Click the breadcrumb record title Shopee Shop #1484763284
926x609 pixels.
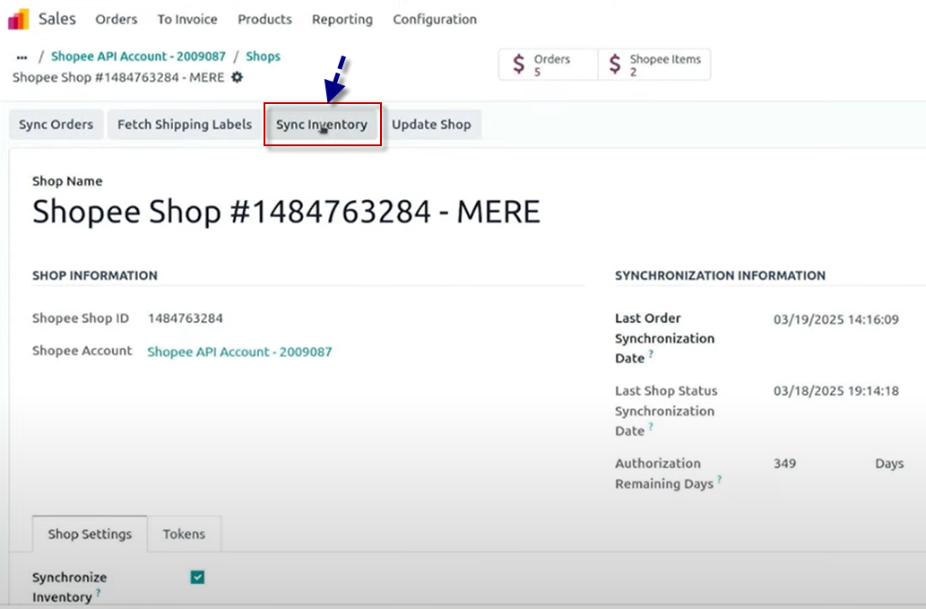118,77
